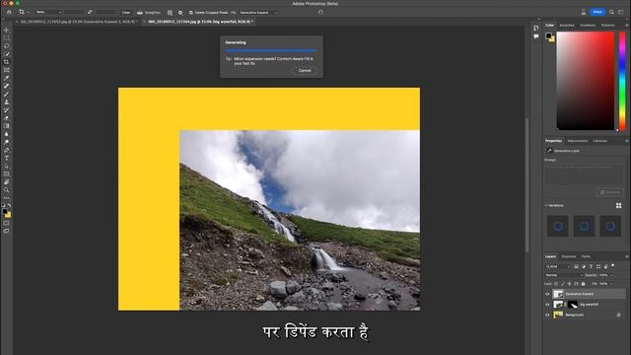Select the Pen tool

click(x=6, y=150)
